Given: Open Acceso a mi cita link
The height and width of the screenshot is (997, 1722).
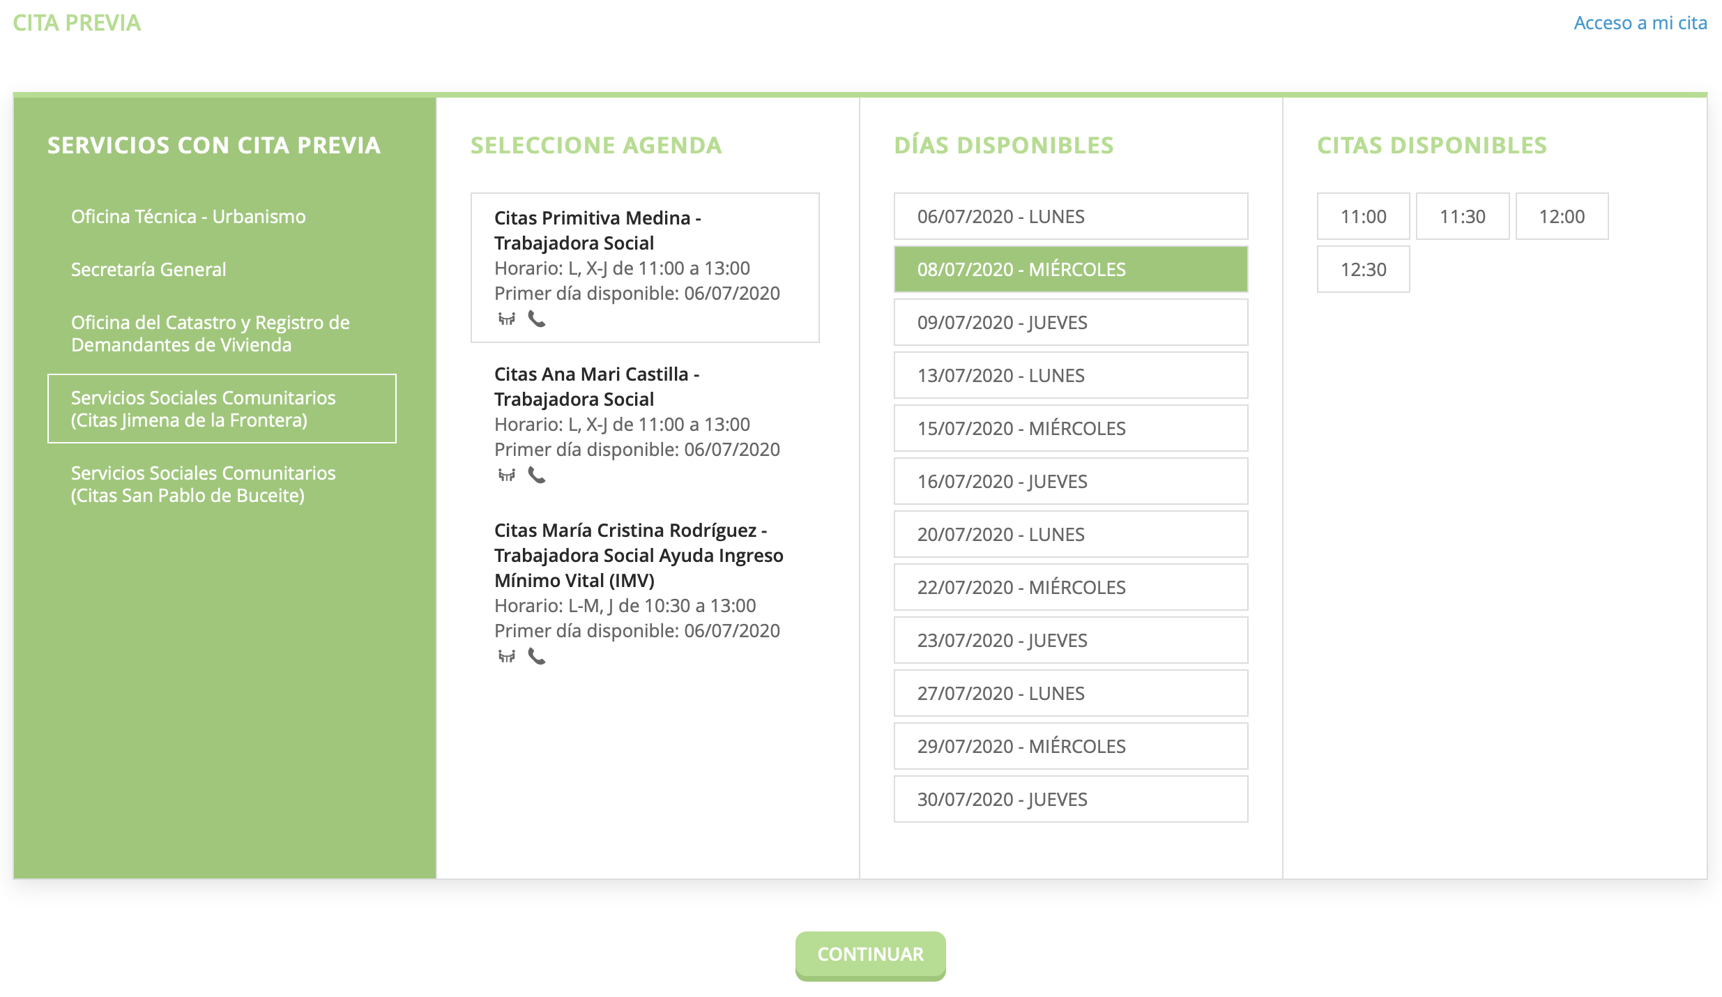Looking at the screenshot, I should pyautogui.click(x=1640, y=23).
